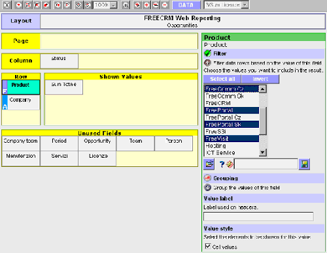Click the blue question mark help icon
The width and height of the screenshot is (327, 253).
pyautogui.click(x=222, y=164)
